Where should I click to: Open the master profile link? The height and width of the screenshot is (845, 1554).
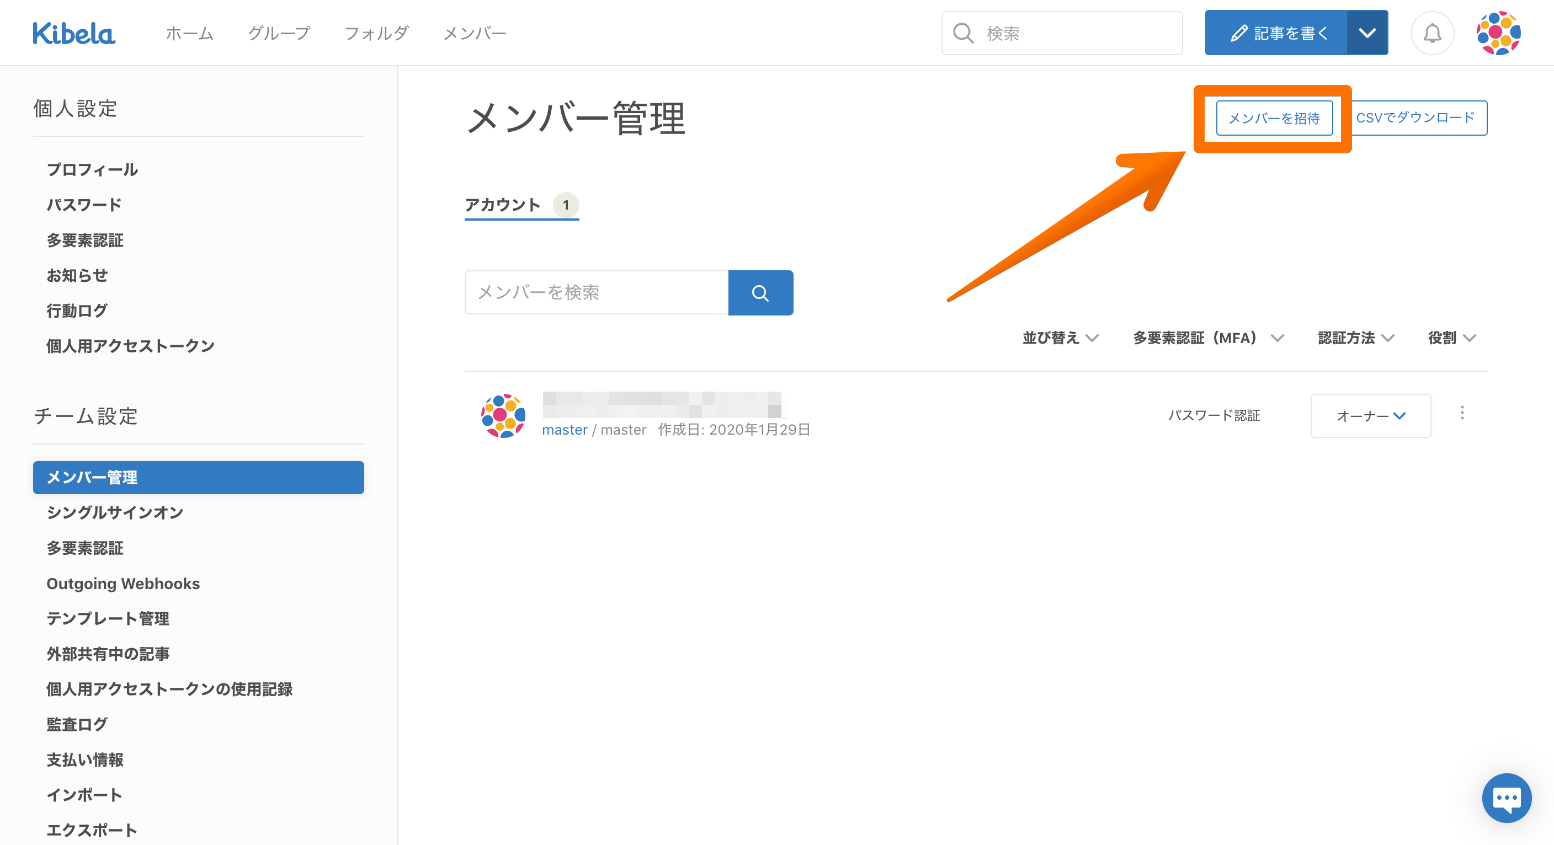tap(564, 430)
